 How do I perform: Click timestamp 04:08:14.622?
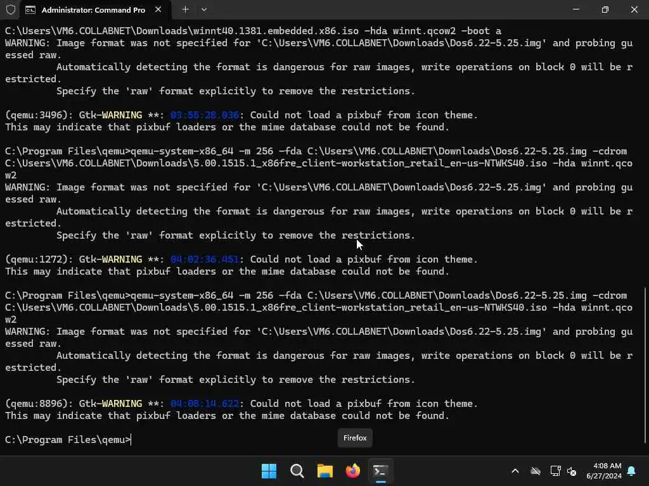point(205,403)
